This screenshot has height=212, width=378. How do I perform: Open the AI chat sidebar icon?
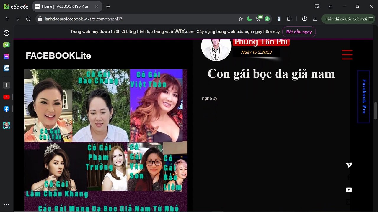coord(6,45)
